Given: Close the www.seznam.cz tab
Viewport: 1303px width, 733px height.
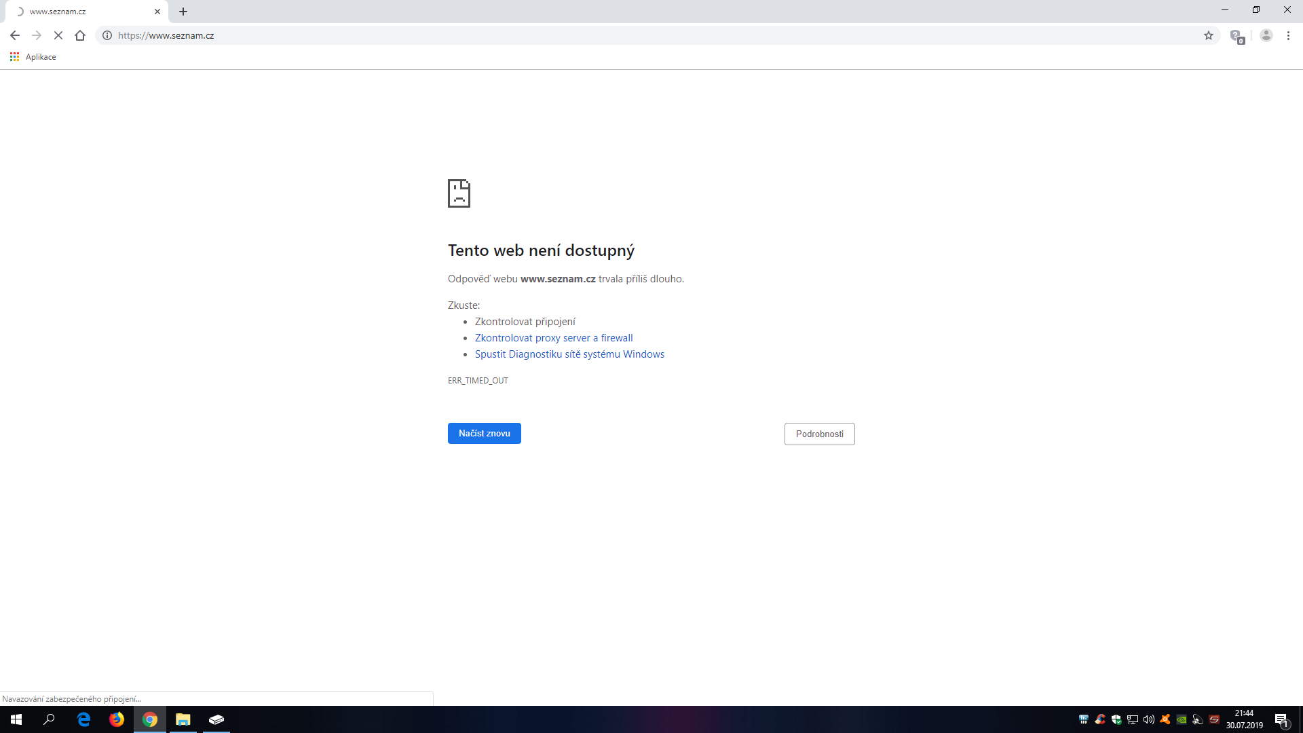Looking at the screenshot, I should click(157, 12).
